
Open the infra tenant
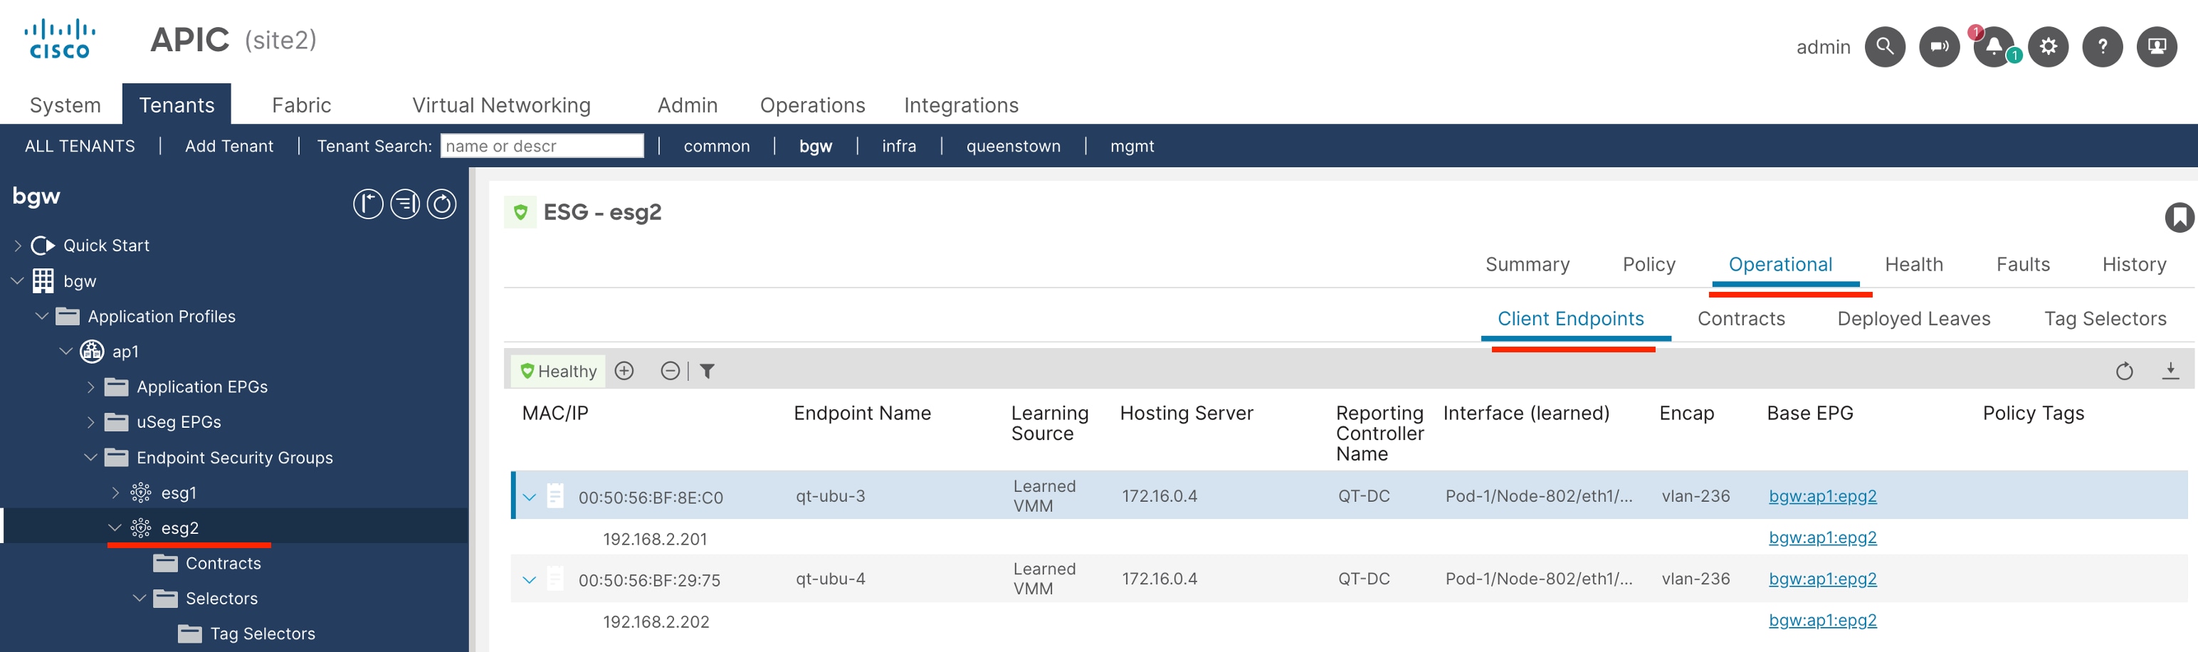click(898, 146)
